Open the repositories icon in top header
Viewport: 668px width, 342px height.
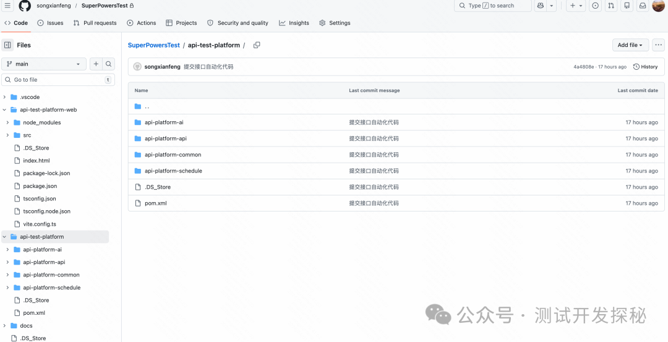pyautogui.click(x=627, y=6)
